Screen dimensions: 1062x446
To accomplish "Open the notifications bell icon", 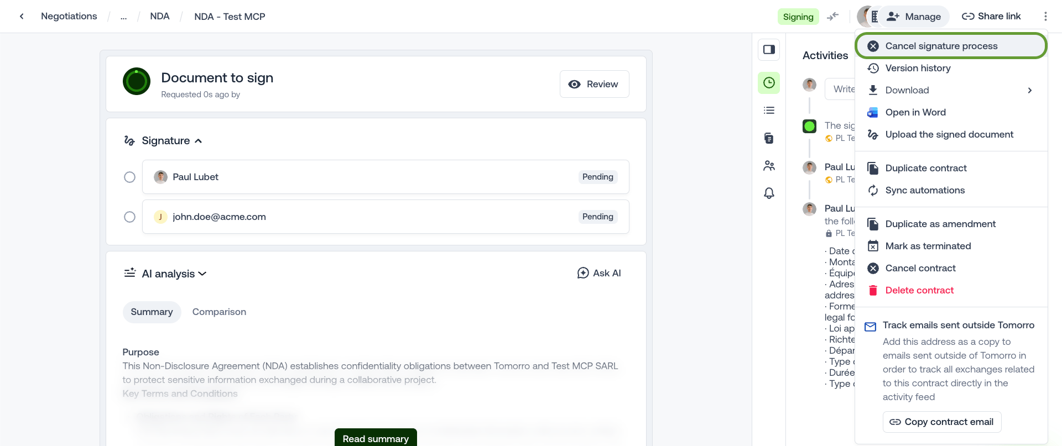I will click(x=769, y=193).
